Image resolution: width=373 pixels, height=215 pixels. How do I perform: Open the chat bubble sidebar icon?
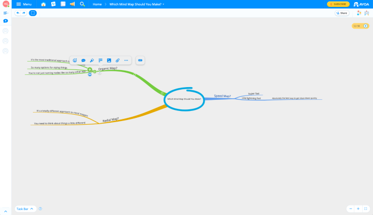tap(5, 21)
